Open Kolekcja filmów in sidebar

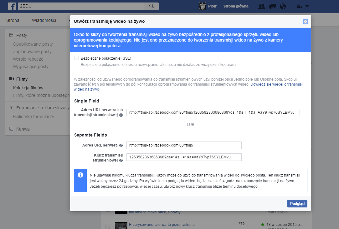tap(28, 88)
